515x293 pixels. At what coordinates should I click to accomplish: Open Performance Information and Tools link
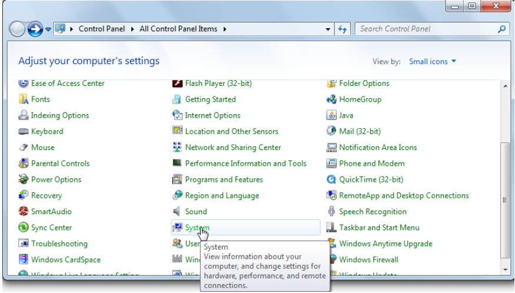click(245, 163)
